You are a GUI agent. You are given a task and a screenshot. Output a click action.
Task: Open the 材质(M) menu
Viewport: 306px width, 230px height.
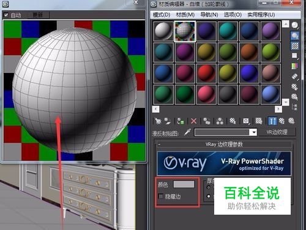[185, 15]
